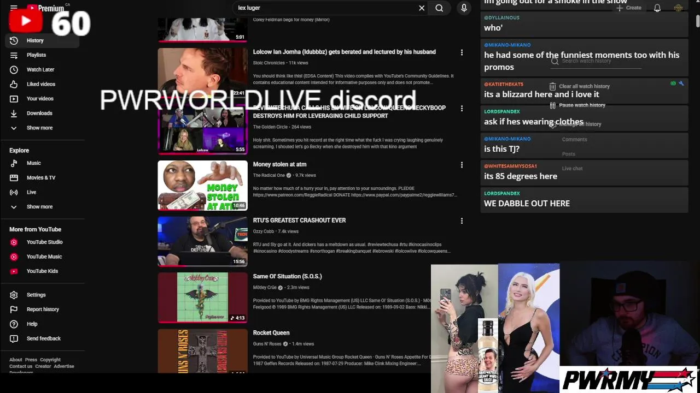Open the Press footer link
700x393 pixels.
31,360
